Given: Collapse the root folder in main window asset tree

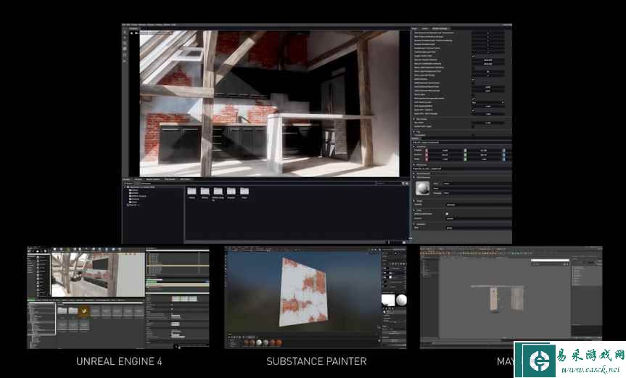Looking at the screenshot, I should 126,186.
